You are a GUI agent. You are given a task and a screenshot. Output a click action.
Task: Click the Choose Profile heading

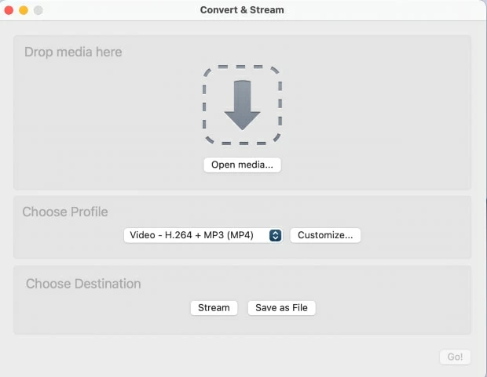tap(65, 212)
